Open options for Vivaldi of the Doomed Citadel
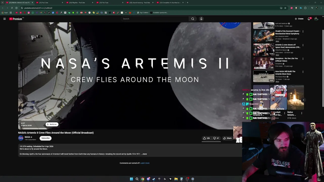The height and width of the screenshot is (182, 324). tap(303, 32)
